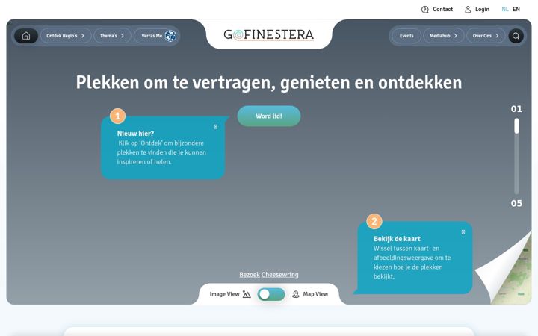Select the Verras Me menu item
The width and height of the screenshot is (538, 336).
point(155,36)
